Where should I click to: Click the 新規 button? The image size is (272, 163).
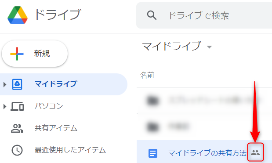tap(35, 54)
